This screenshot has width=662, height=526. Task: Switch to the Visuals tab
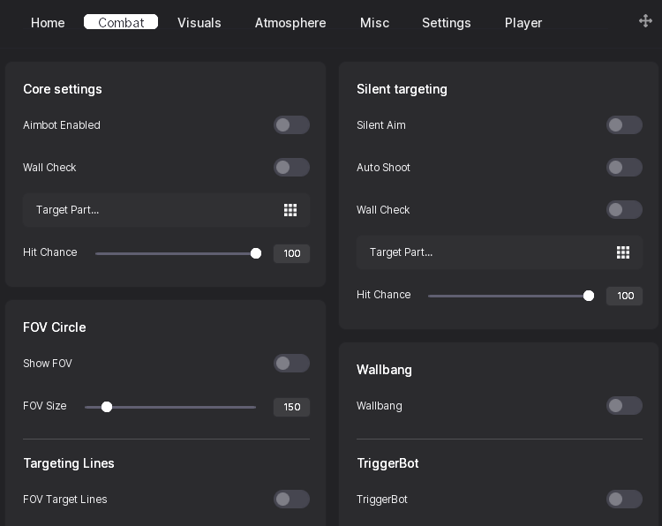(x=199, y=22)
